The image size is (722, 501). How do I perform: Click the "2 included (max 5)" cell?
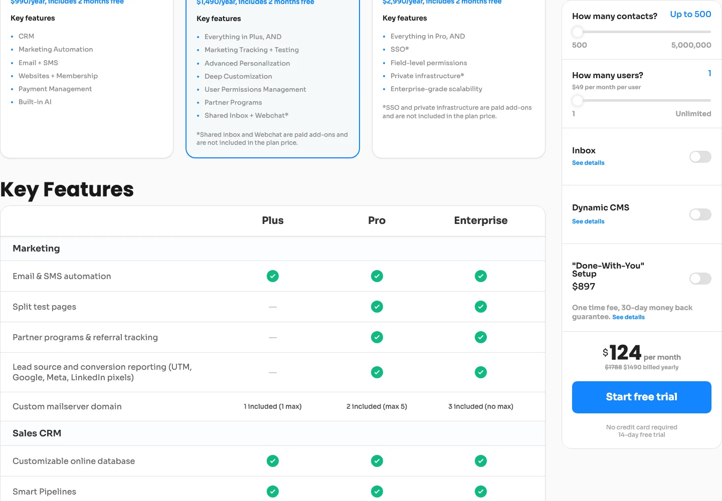(x=377, y=406)
